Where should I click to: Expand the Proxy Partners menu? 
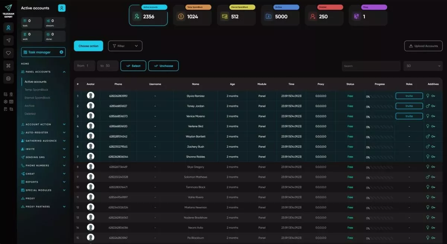43,206
